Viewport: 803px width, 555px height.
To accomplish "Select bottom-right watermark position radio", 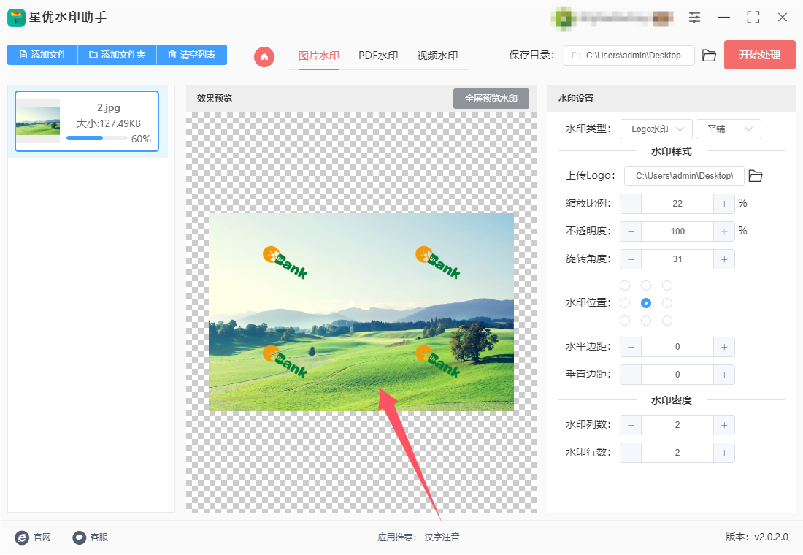I will tap(666, 321).
